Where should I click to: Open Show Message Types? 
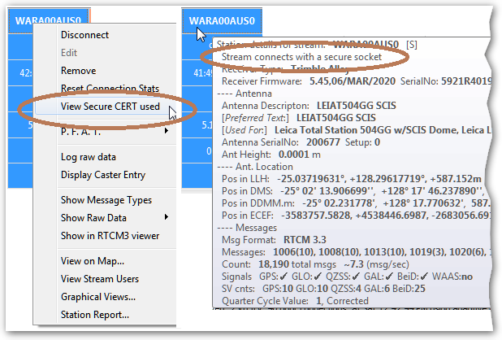(106, 200)
